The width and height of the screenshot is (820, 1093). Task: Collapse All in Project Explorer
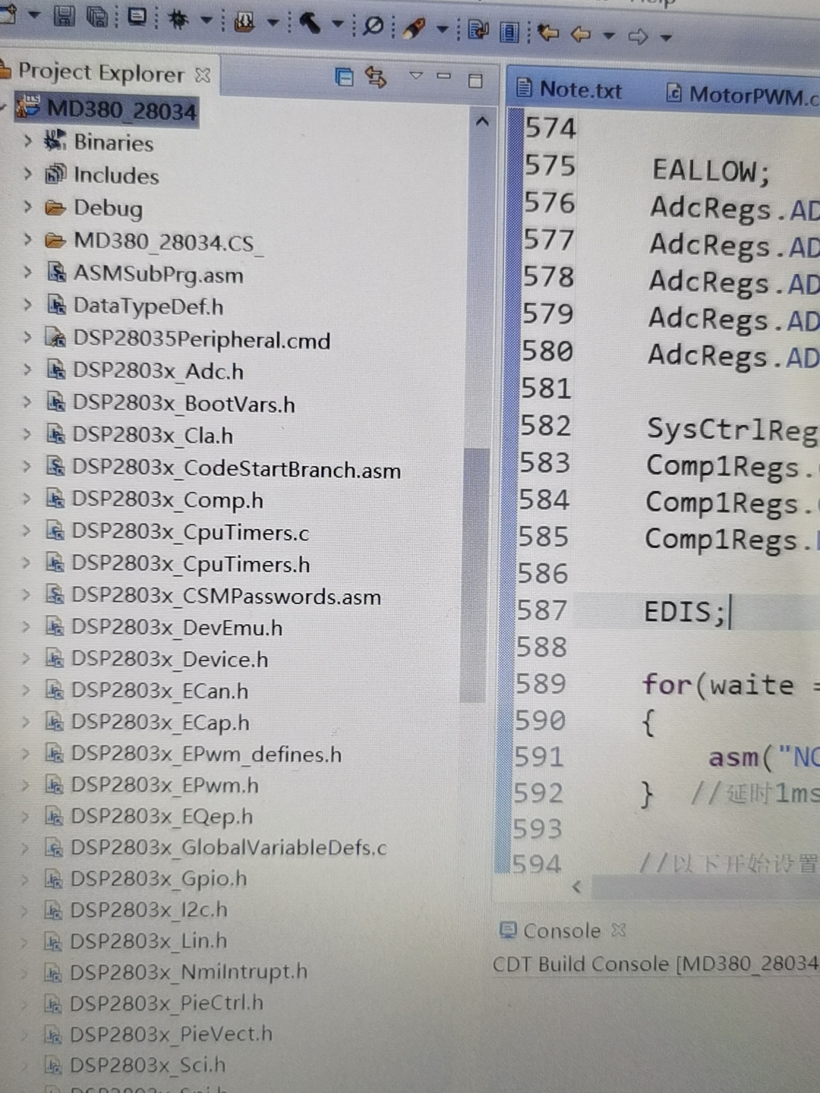pos(344,77)
